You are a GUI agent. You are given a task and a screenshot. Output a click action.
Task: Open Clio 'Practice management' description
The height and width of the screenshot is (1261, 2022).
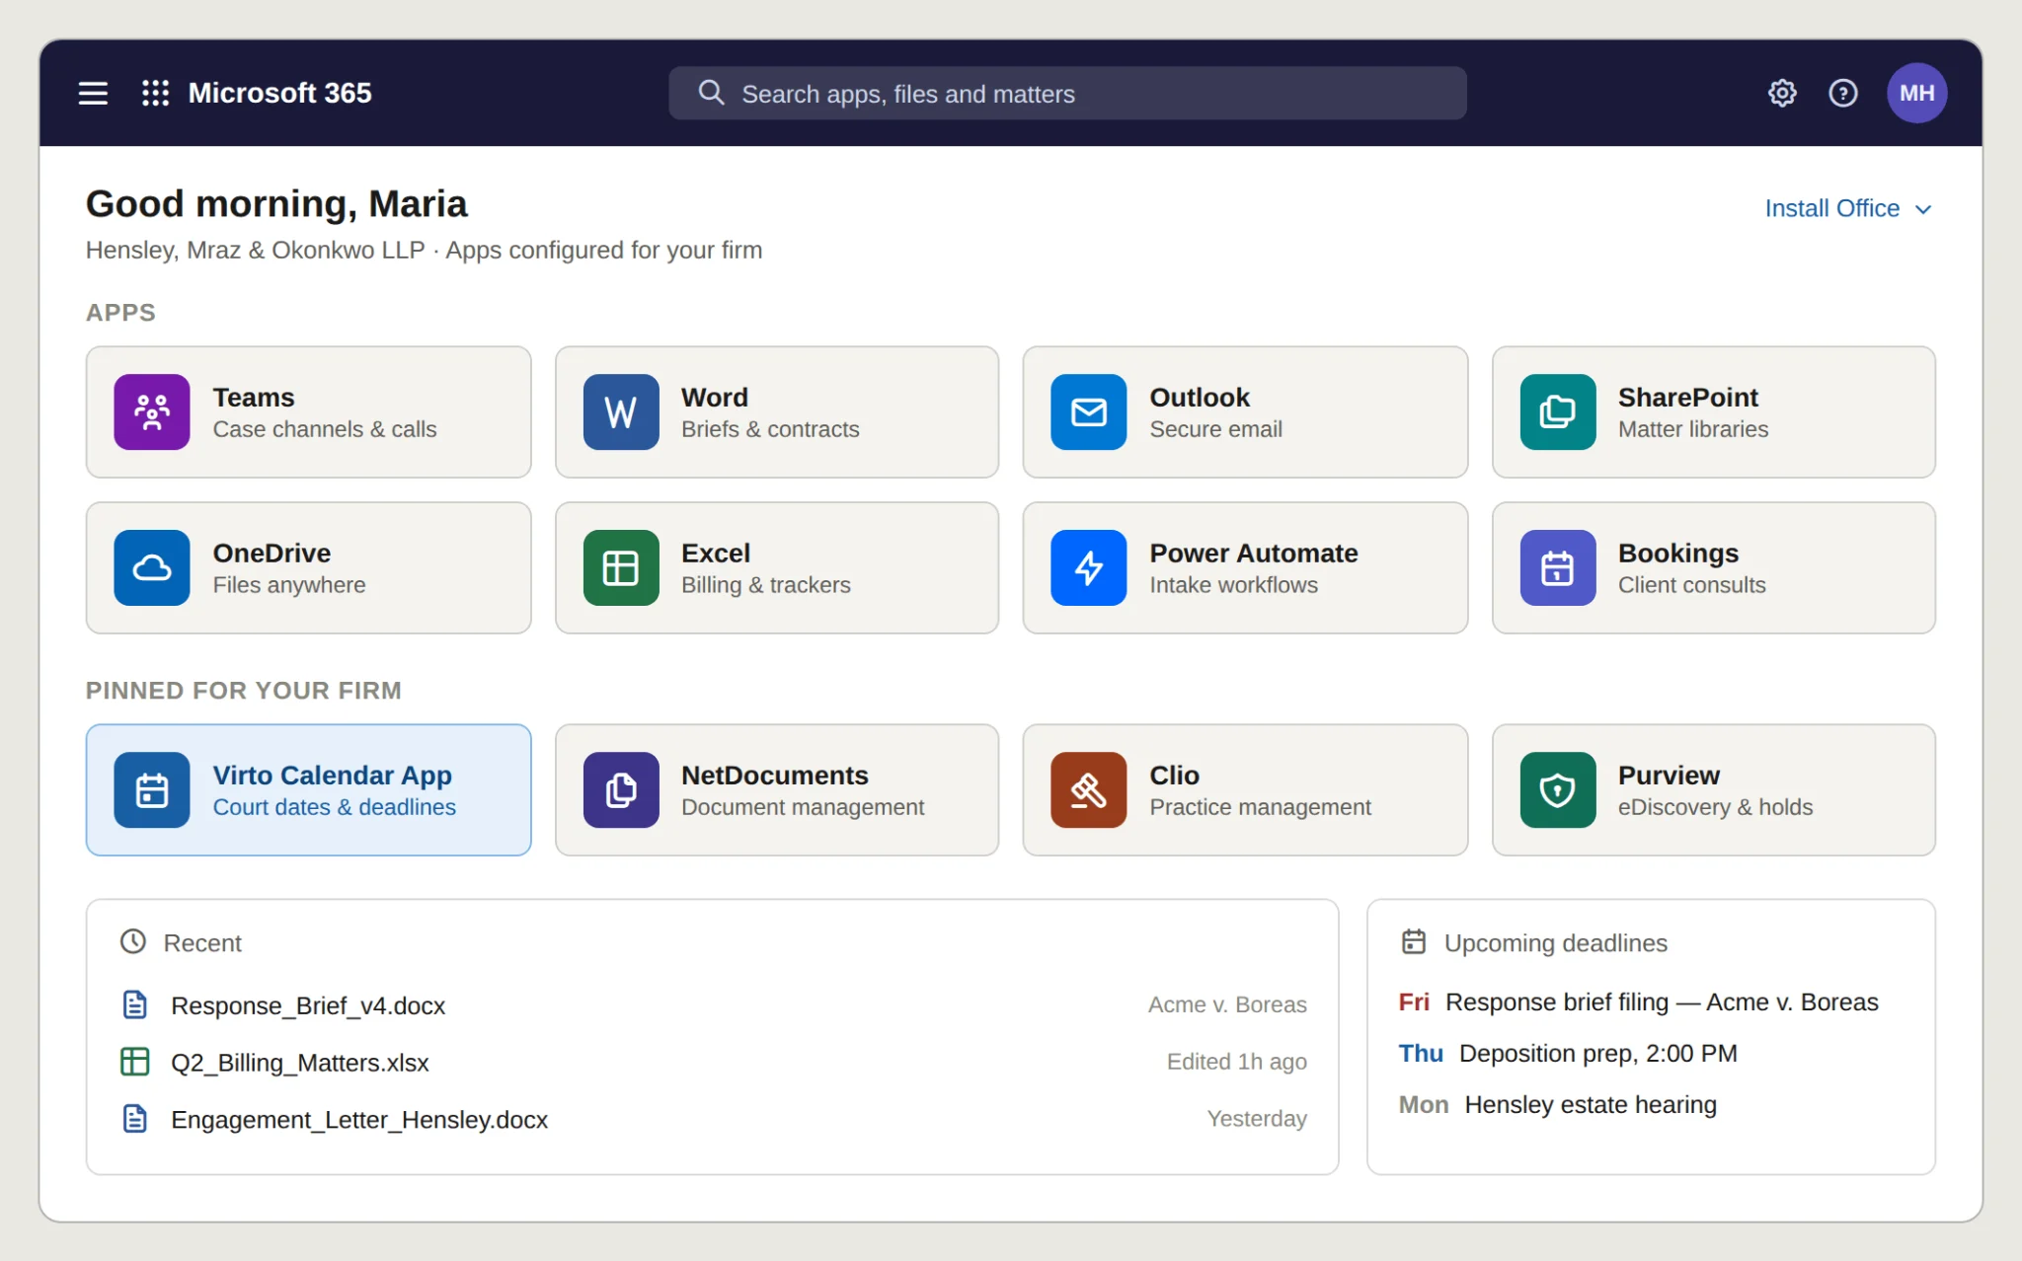coord(1261,807)
